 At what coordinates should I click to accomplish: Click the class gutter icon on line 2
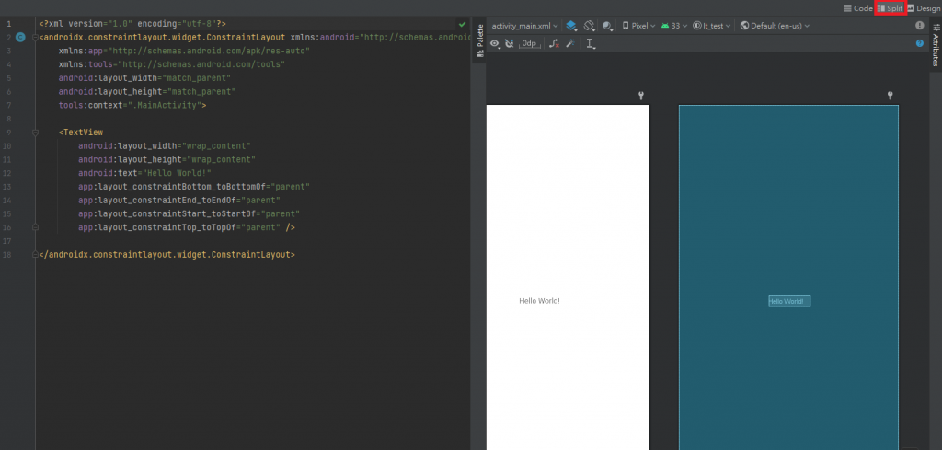tap(20, 37)
